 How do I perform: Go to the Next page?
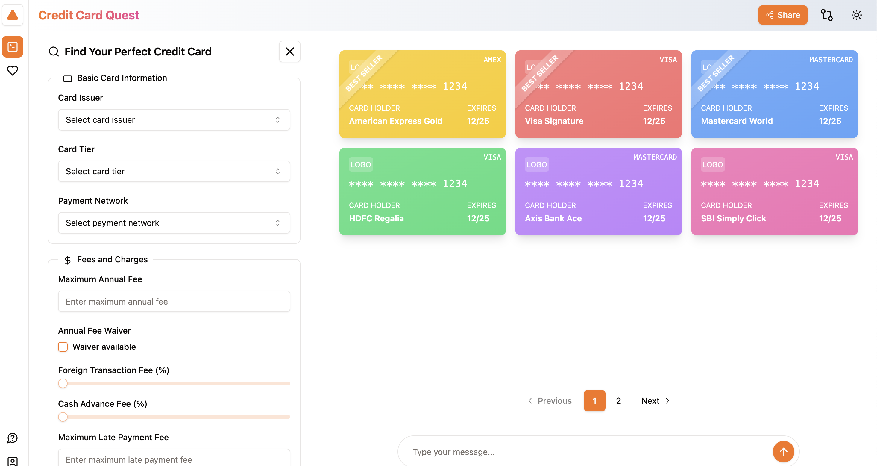[x=656, y=401]
